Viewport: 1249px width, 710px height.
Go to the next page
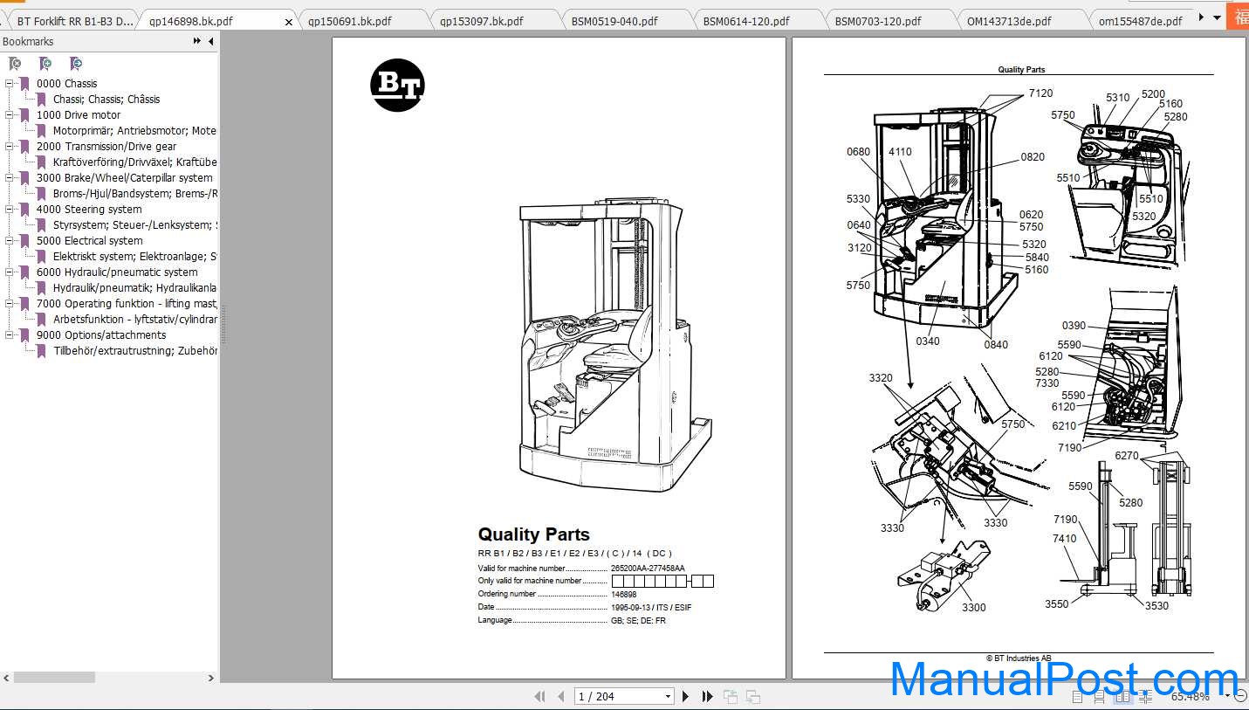(686, 696)
